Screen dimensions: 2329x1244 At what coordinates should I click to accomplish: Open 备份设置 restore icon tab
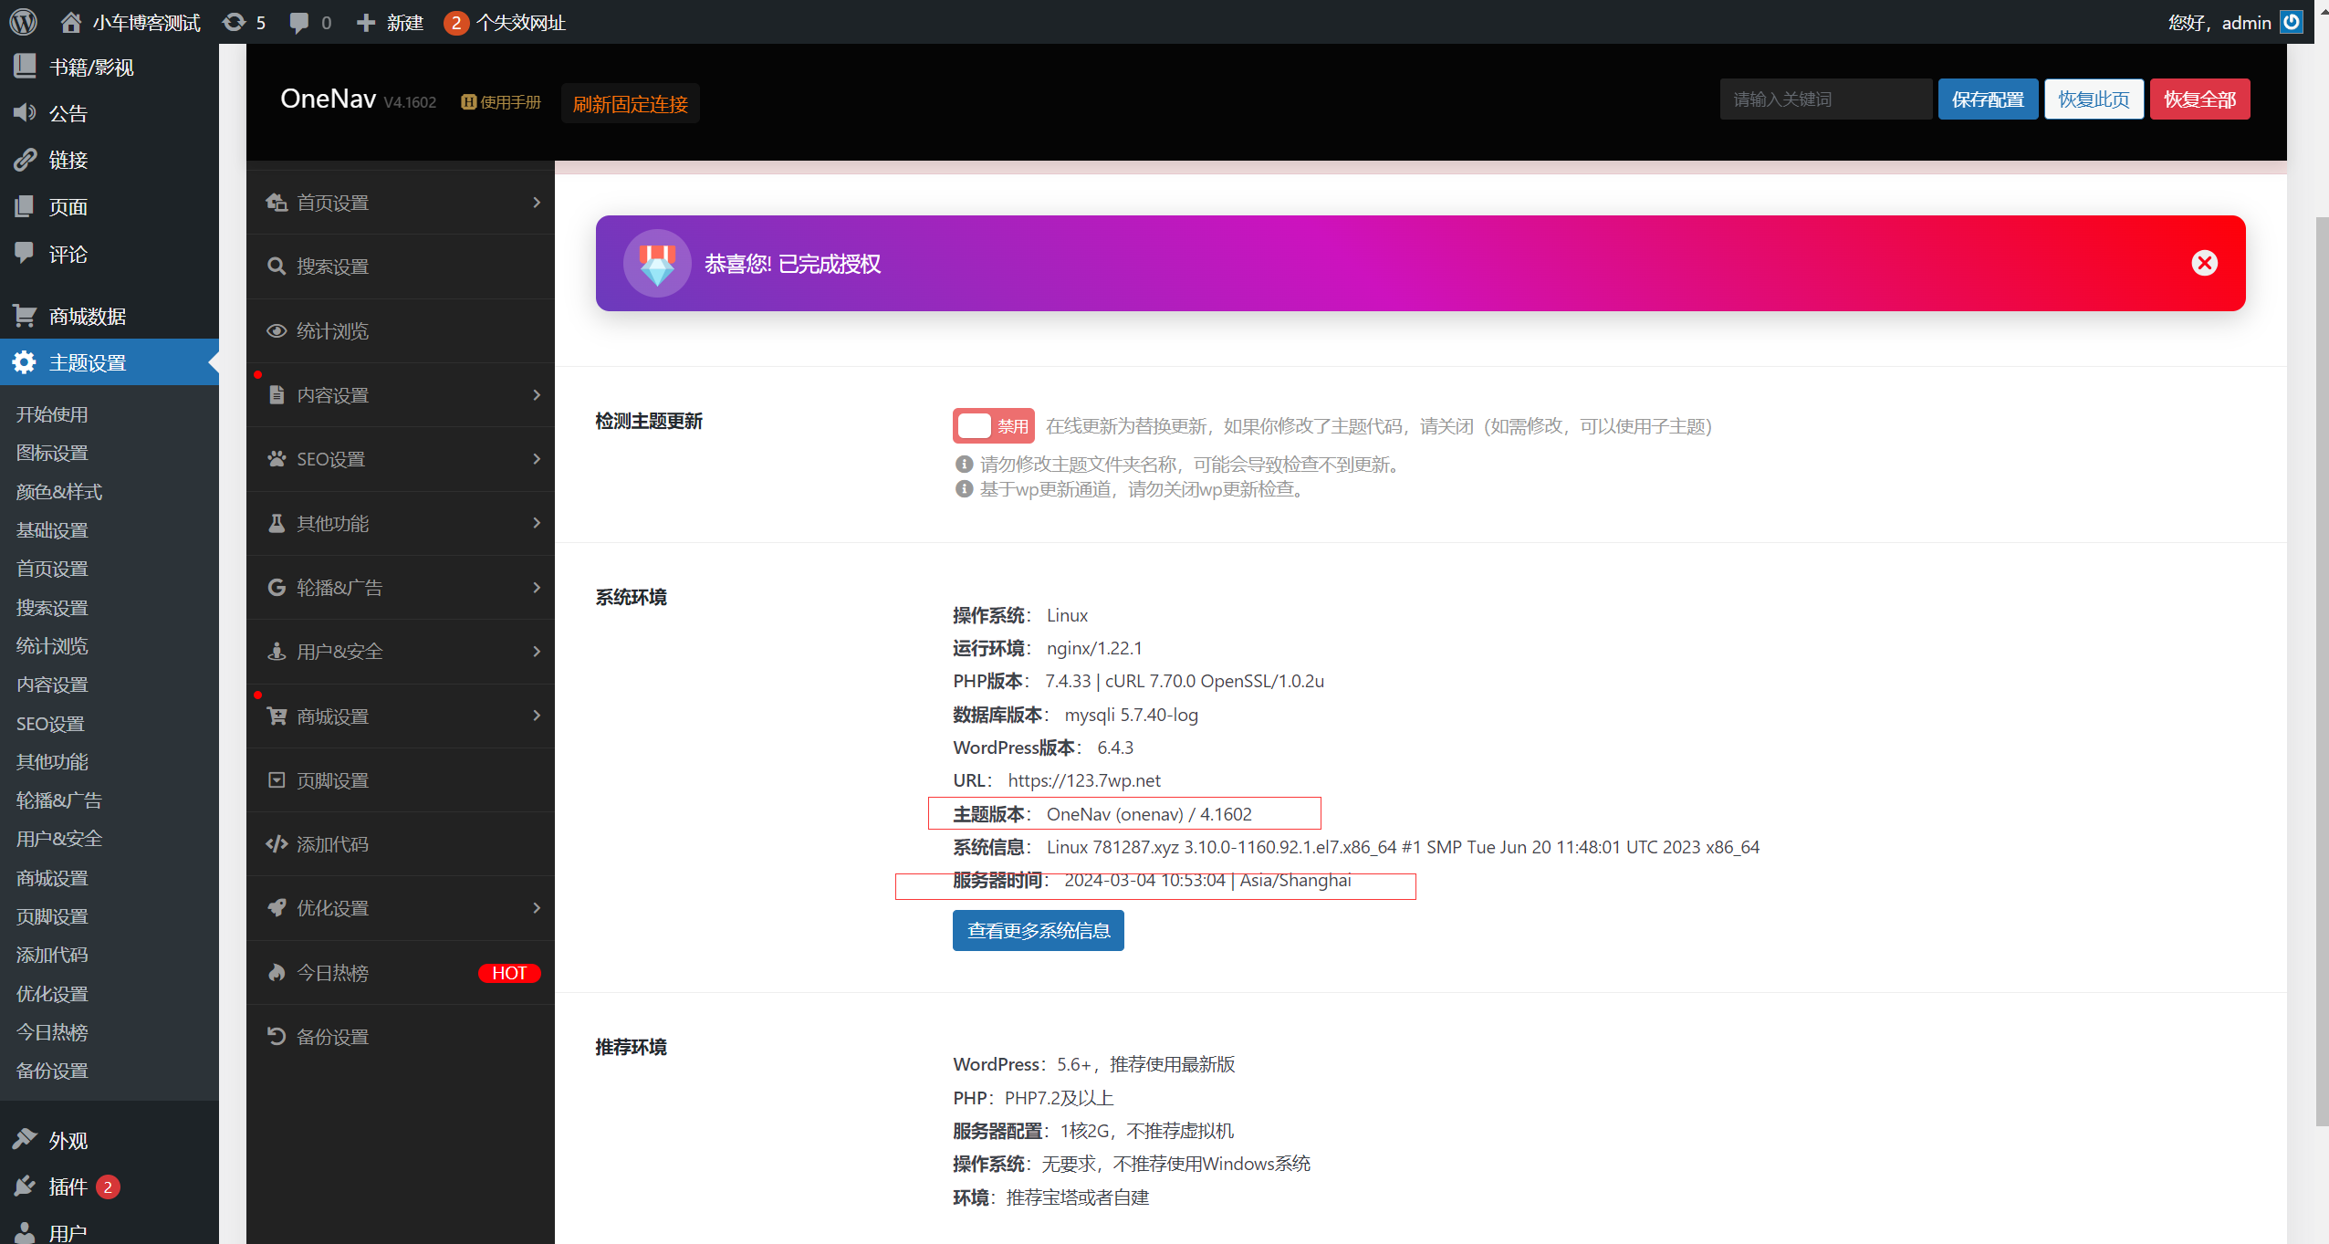tap(401, 1037)
